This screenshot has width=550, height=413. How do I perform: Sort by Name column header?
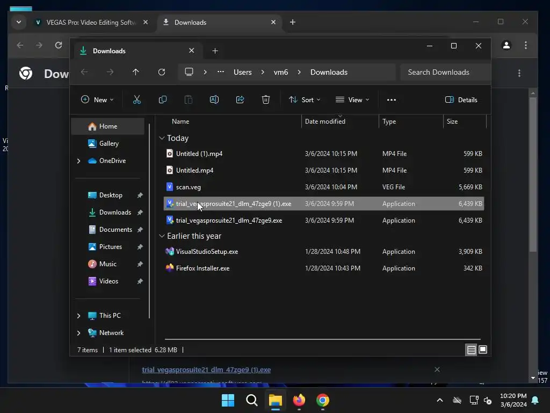point(180,122)
